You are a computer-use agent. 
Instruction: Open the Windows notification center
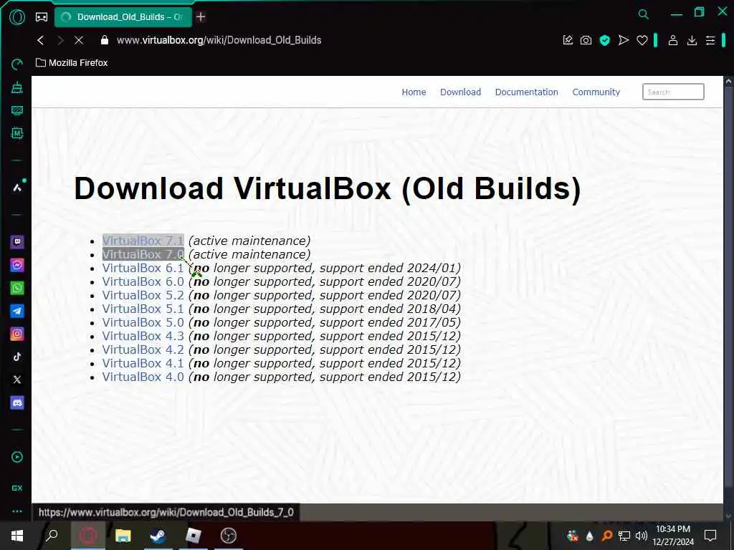[x=710, y=536]
